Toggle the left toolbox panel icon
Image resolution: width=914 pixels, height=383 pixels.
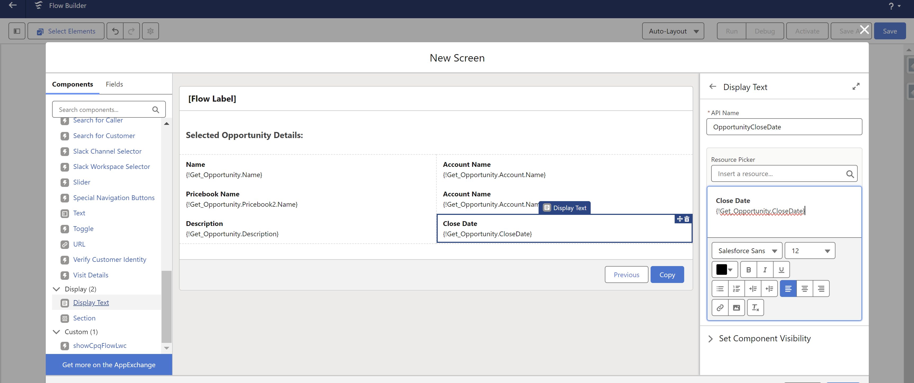(x=17, y=31)
